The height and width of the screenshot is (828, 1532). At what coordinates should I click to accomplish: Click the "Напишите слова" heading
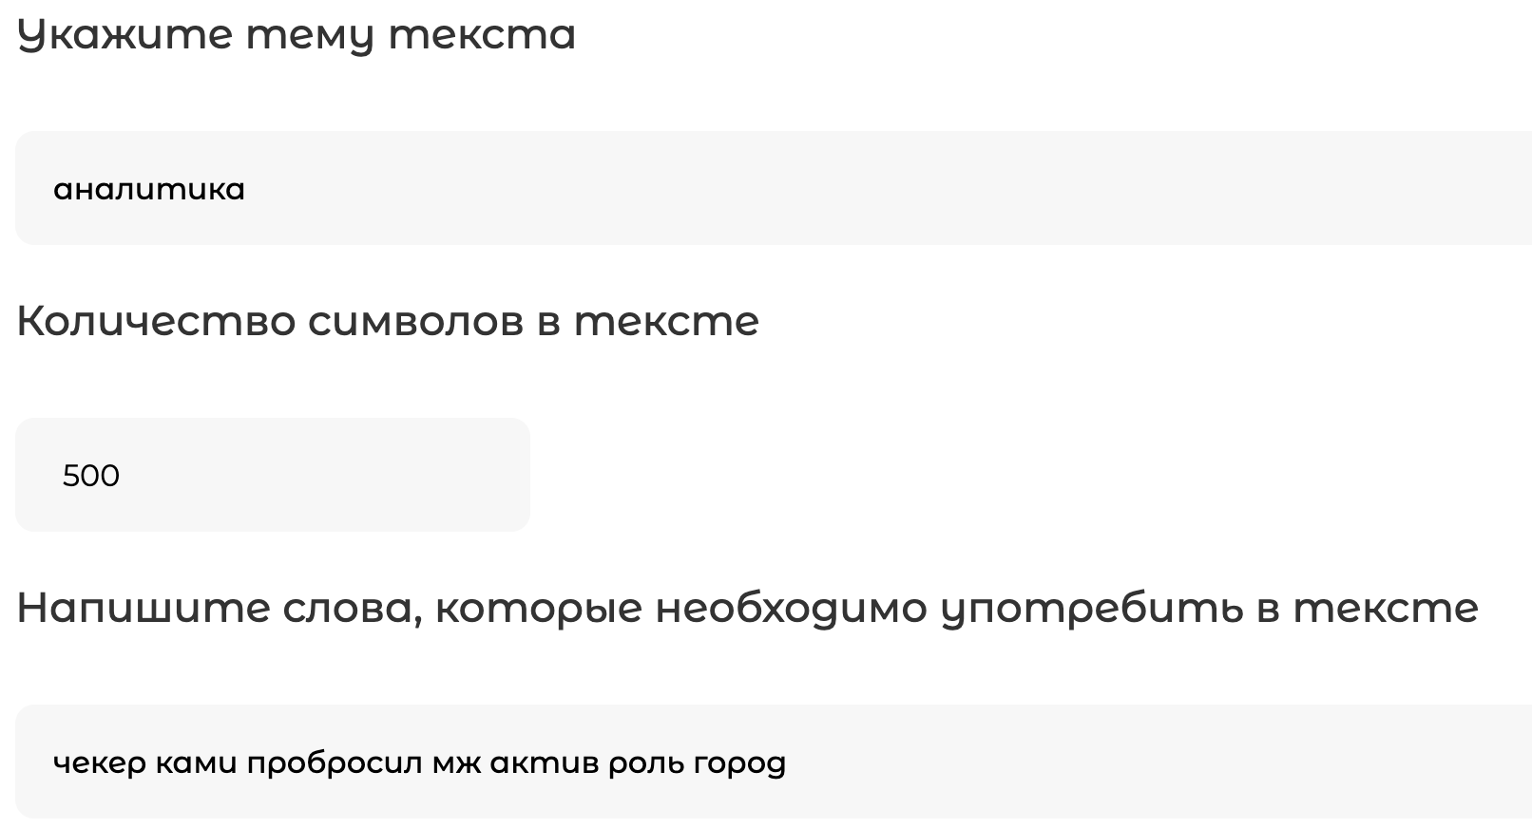point(747,609)
